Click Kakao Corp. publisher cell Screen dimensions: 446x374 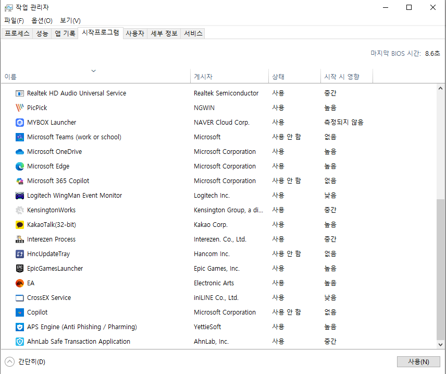(x=211, y=225)
